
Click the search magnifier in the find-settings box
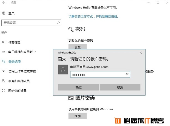[x=59, y=23]
